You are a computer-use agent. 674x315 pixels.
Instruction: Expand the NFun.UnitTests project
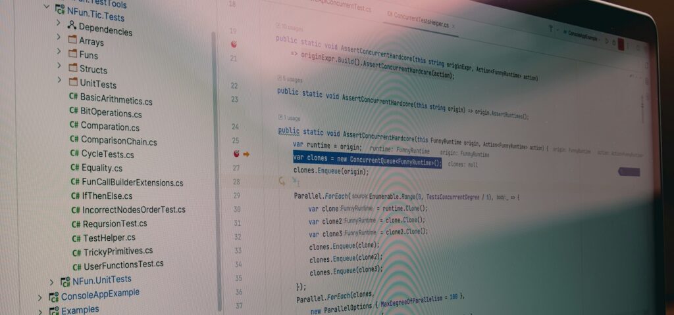click(51, 282)
